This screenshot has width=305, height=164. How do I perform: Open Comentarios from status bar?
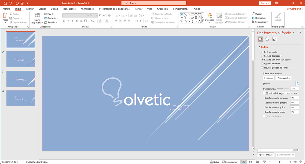tap(229, 162)
